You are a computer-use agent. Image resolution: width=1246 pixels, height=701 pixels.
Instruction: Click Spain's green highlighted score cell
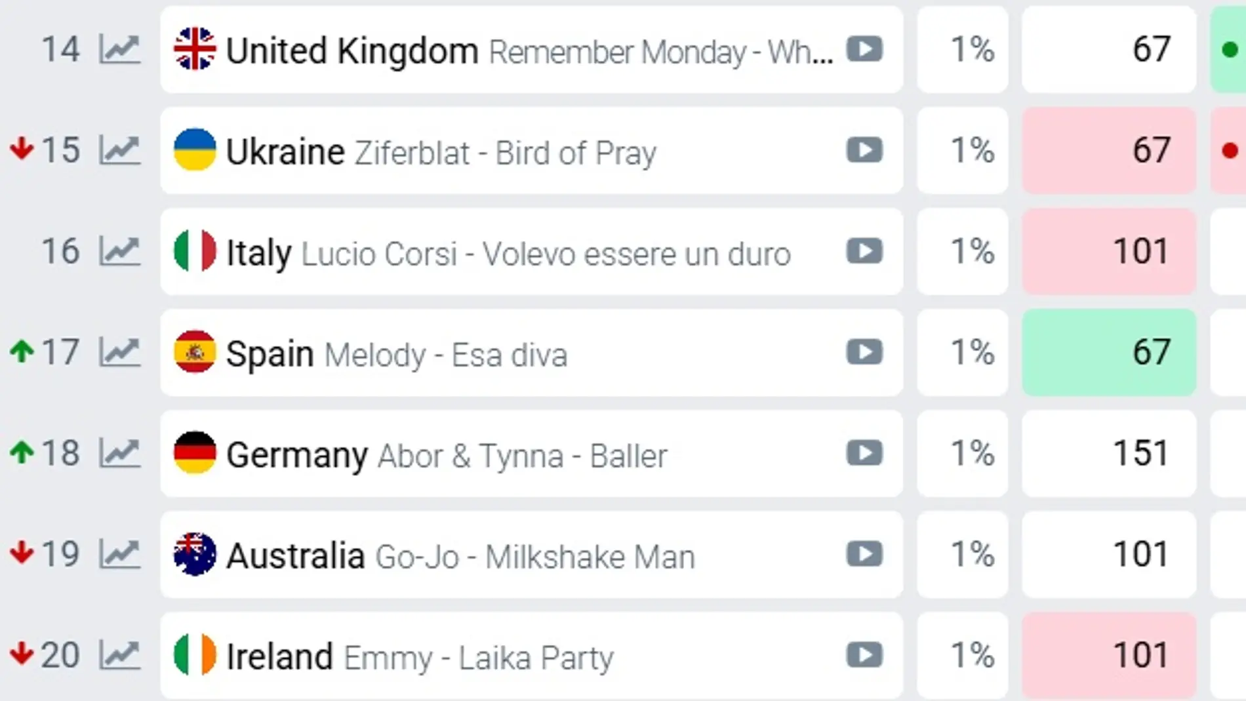pyautogui.click(x=1109, y=351)
